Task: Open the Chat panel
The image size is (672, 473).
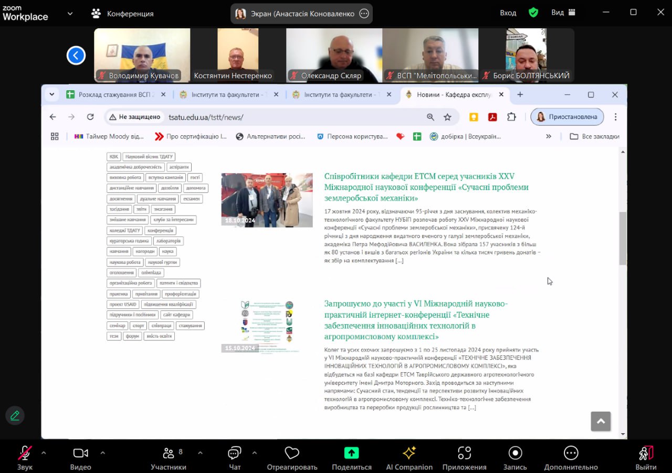Action: tap(235, 454)
